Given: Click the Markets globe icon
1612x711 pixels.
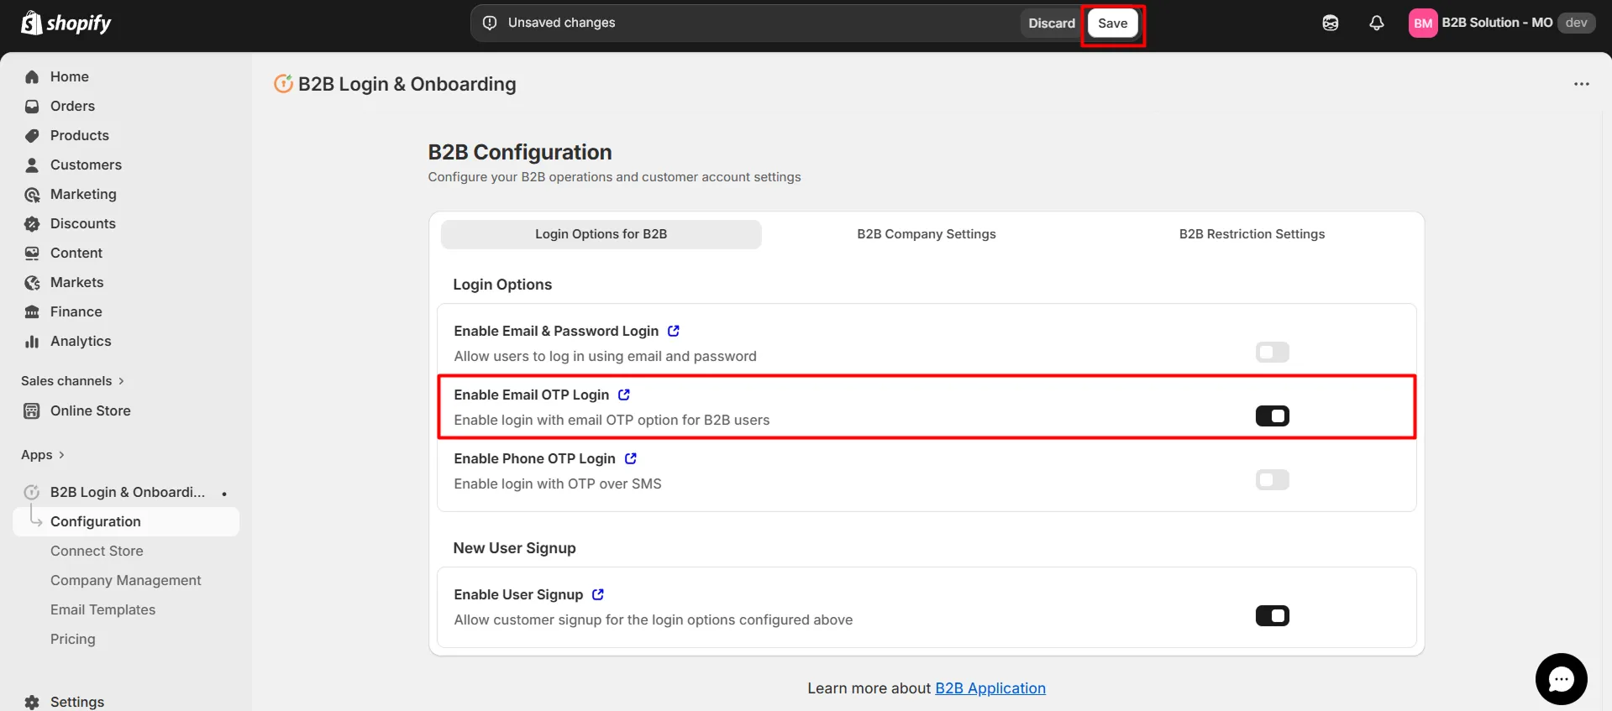Looking at the screenshot, I should point(32,283).
